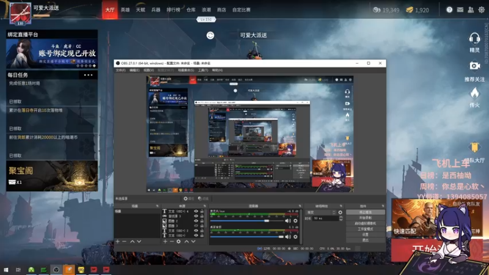
Task: Switch to the 商店 tab in the game
Action: 221,10
